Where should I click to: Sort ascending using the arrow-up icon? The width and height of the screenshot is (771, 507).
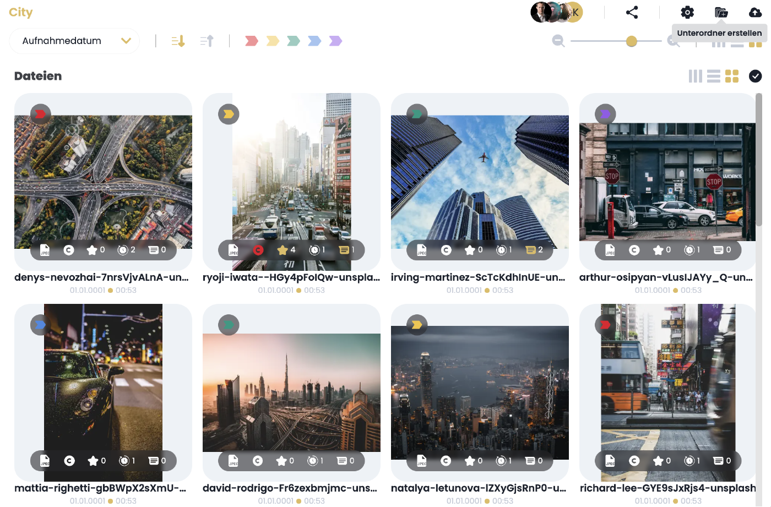[x=207, y=41]
